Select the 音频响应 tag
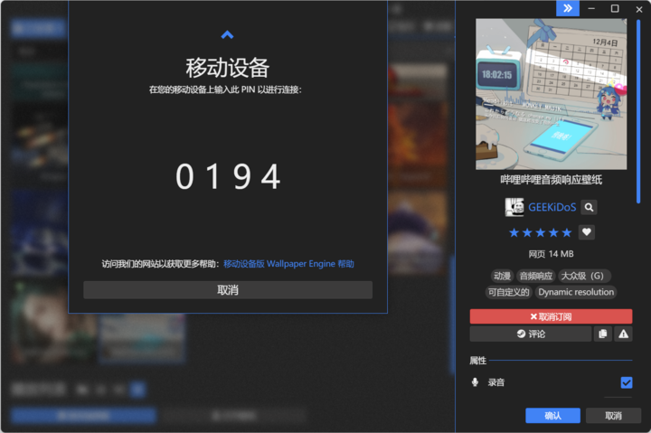 point(536,276)
